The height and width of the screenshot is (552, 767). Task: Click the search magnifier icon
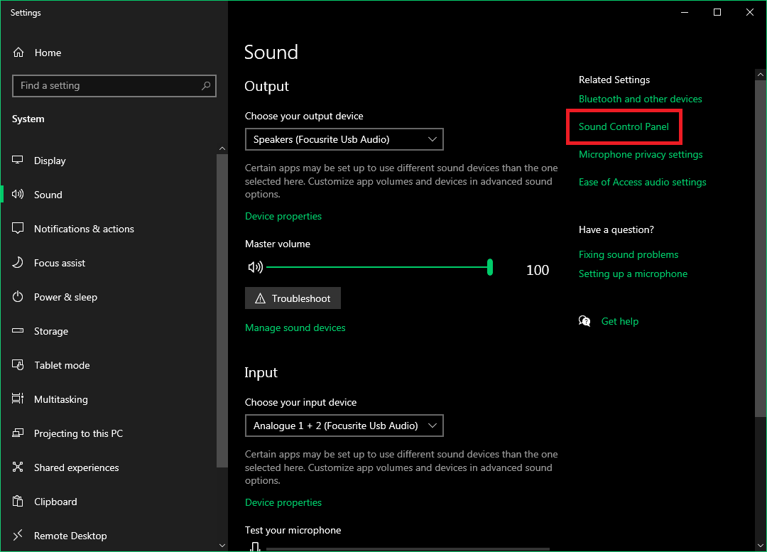[206, 86]
